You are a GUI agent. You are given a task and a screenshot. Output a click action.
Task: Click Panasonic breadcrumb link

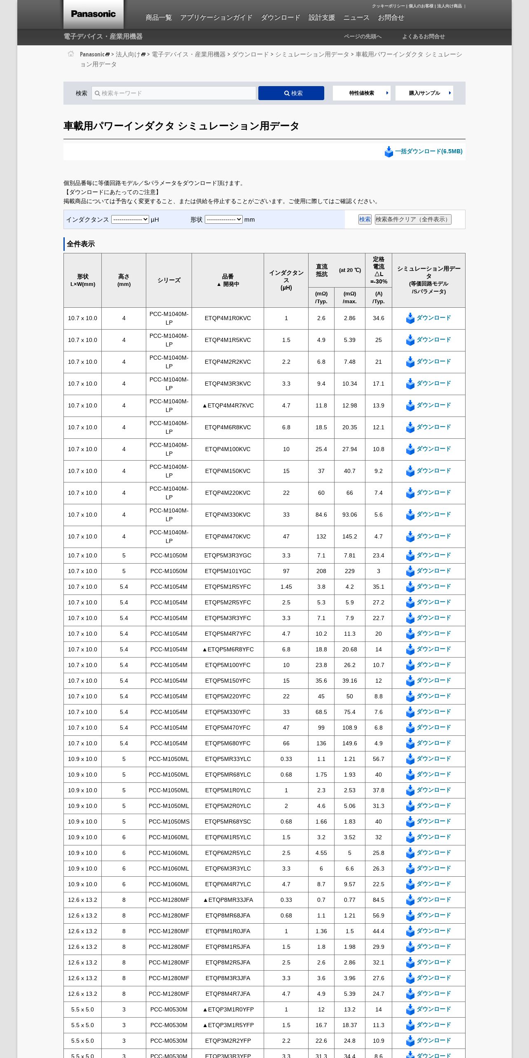point(92,54)
